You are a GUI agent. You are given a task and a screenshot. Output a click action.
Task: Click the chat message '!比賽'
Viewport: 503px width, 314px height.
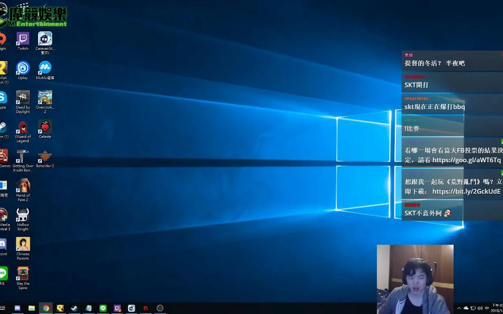[412, 129]
